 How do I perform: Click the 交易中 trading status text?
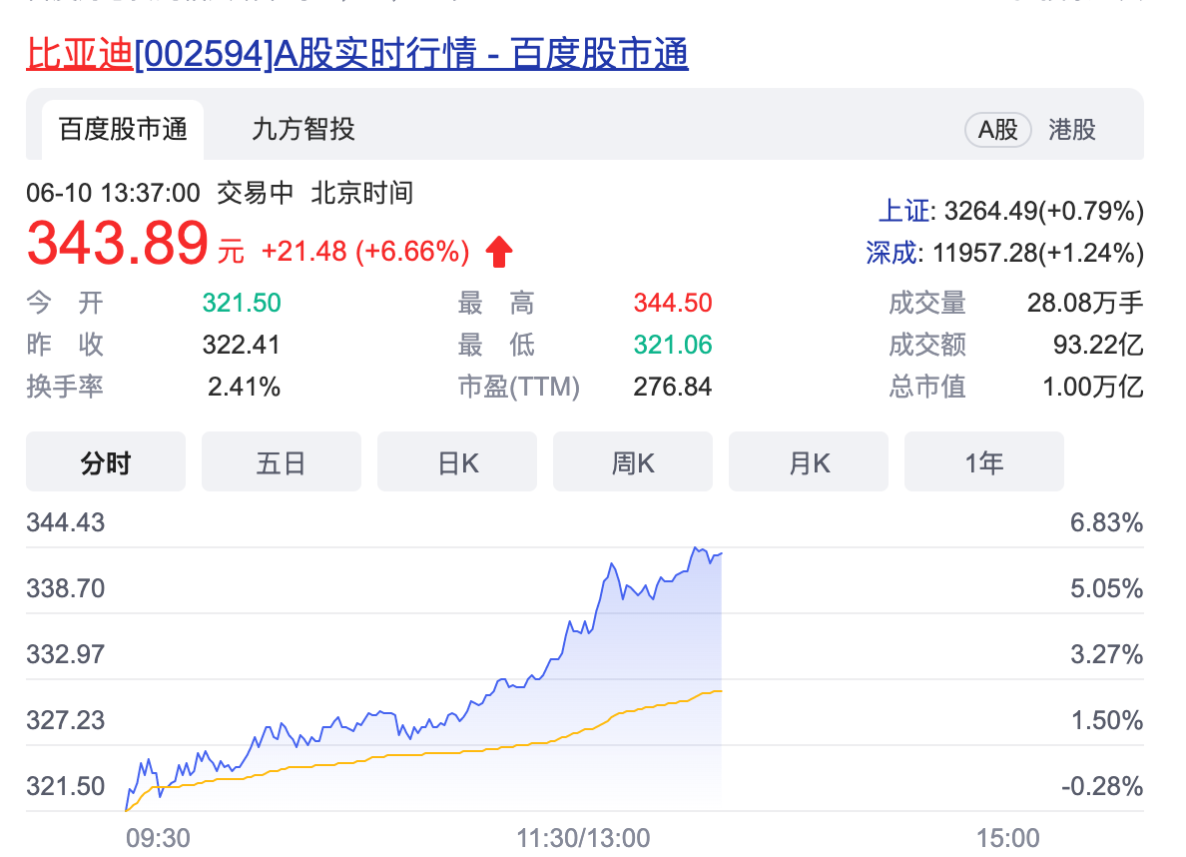pyautogui.click(x=256, y=193)
